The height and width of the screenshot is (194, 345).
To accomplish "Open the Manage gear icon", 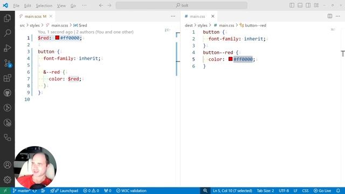I will pos(7,179).
